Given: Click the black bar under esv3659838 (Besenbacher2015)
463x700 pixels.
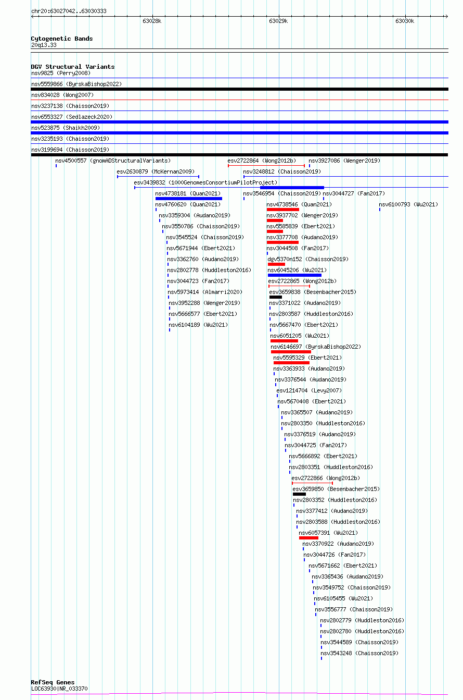Looking at the screenshot, I should point(276,297).
